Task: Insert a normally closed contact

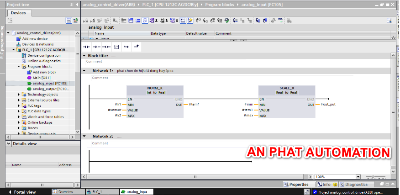Action: [x=96, y=47]
